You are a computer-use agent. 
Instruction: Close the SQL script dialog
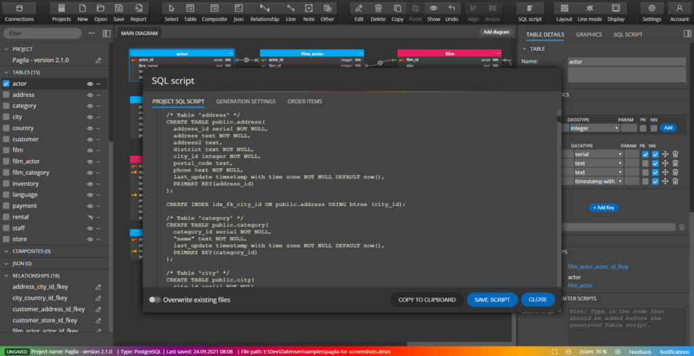pos(537,300)
